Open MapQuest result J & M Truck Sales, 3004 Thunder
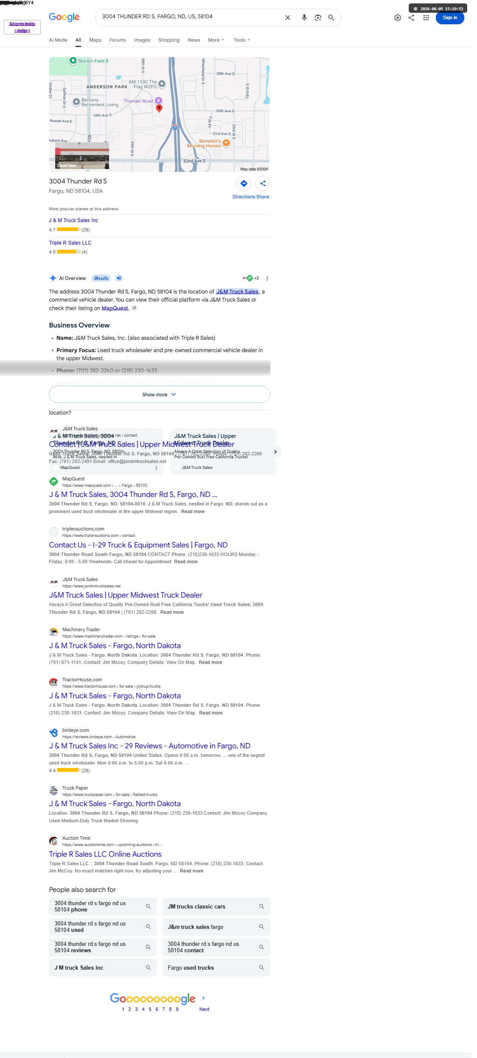Screen dimensions: 477x1058 (133, 494)
